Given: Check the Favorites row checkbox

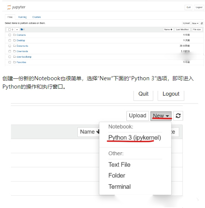Looking at the screenshot, I should pyautogui.click(x=10, y=62).
